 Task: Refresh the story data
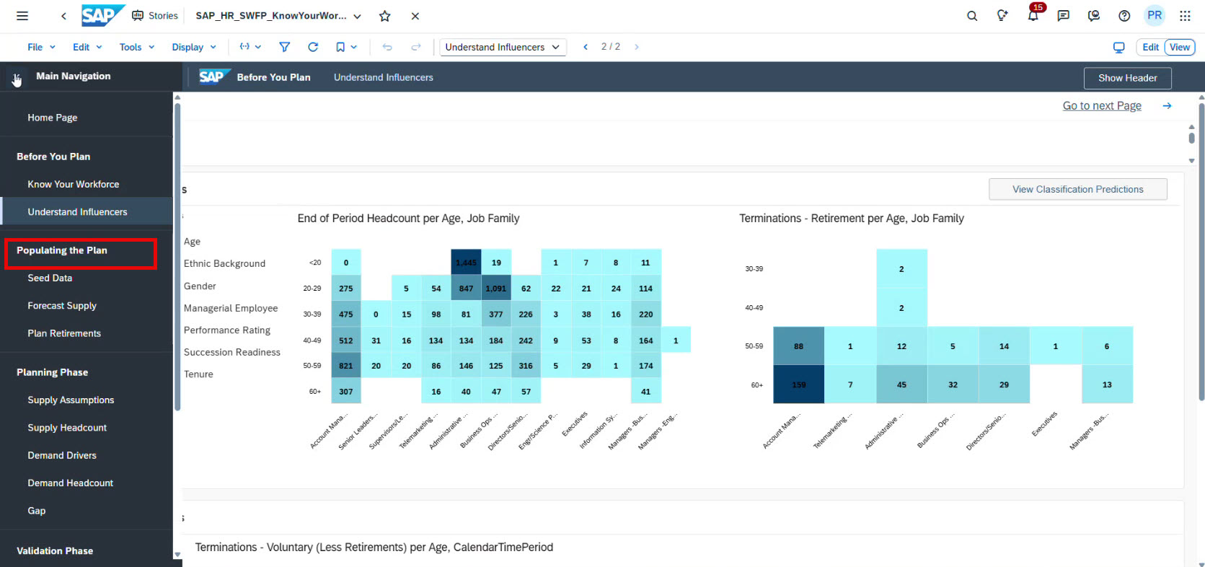point(313,47)
